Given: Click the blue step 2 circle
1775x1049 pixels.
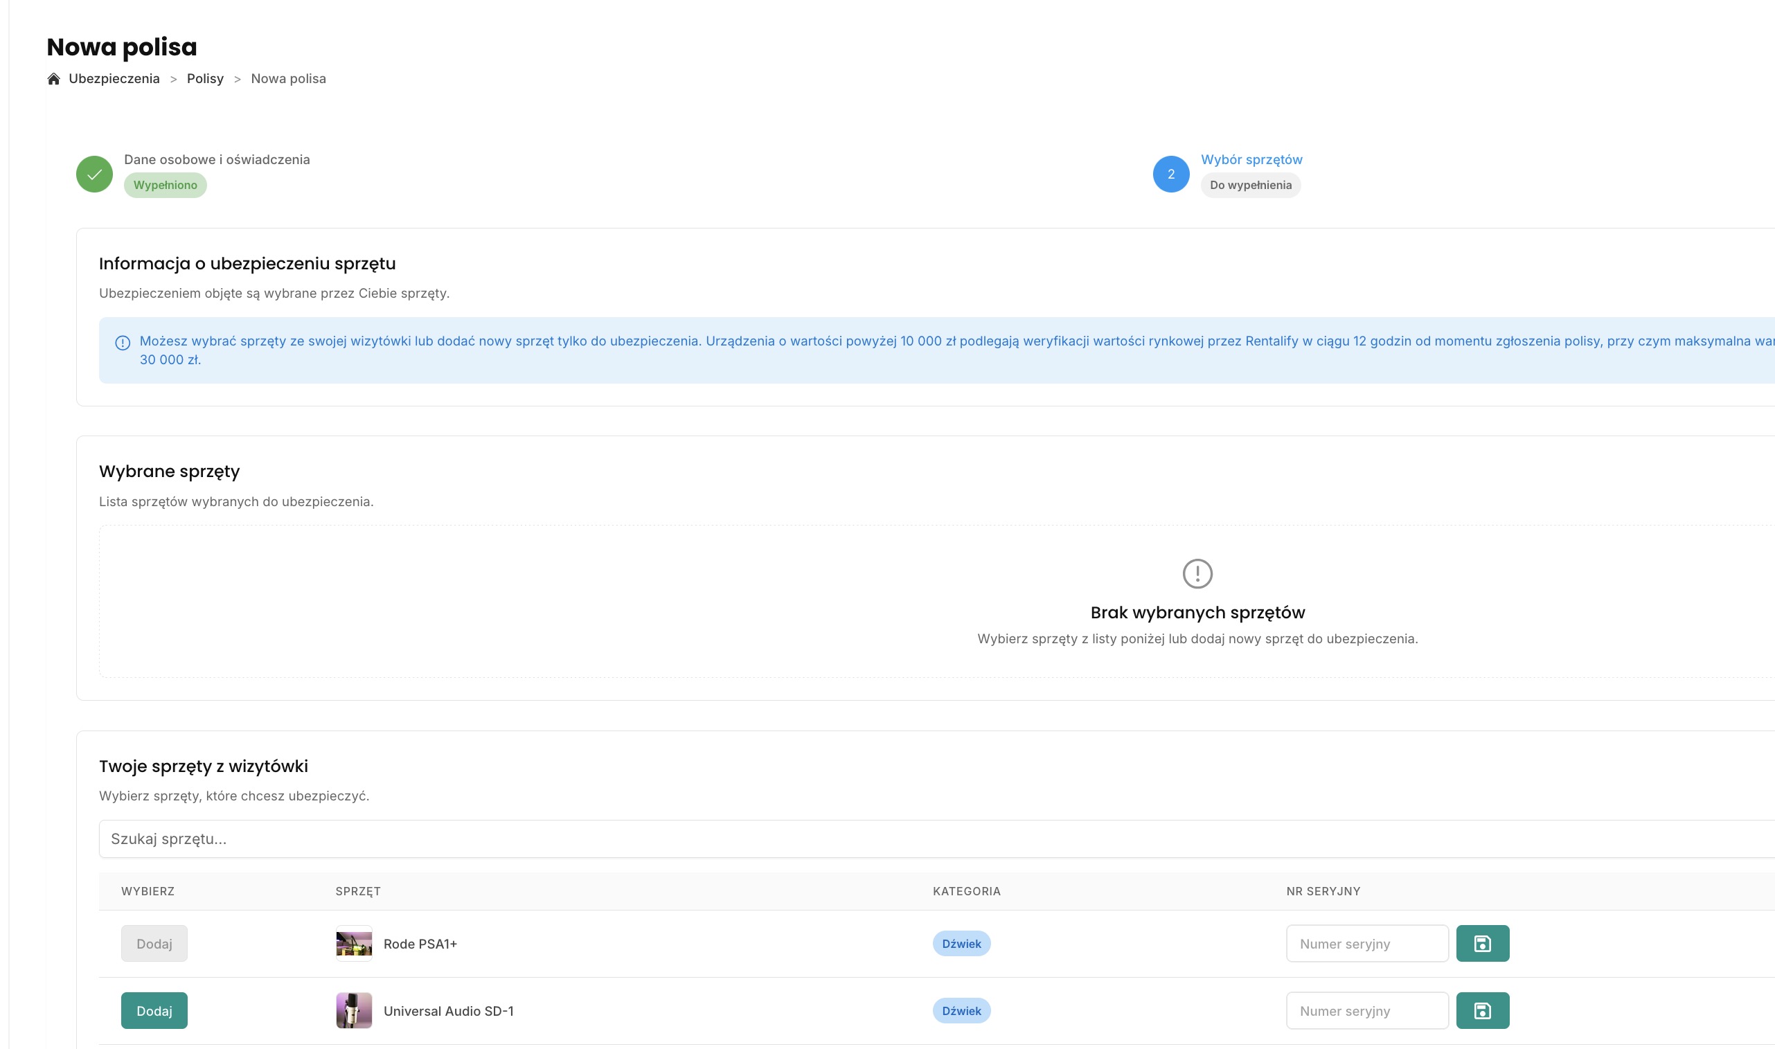Looking at the screenshot, I should point(1170,174).
